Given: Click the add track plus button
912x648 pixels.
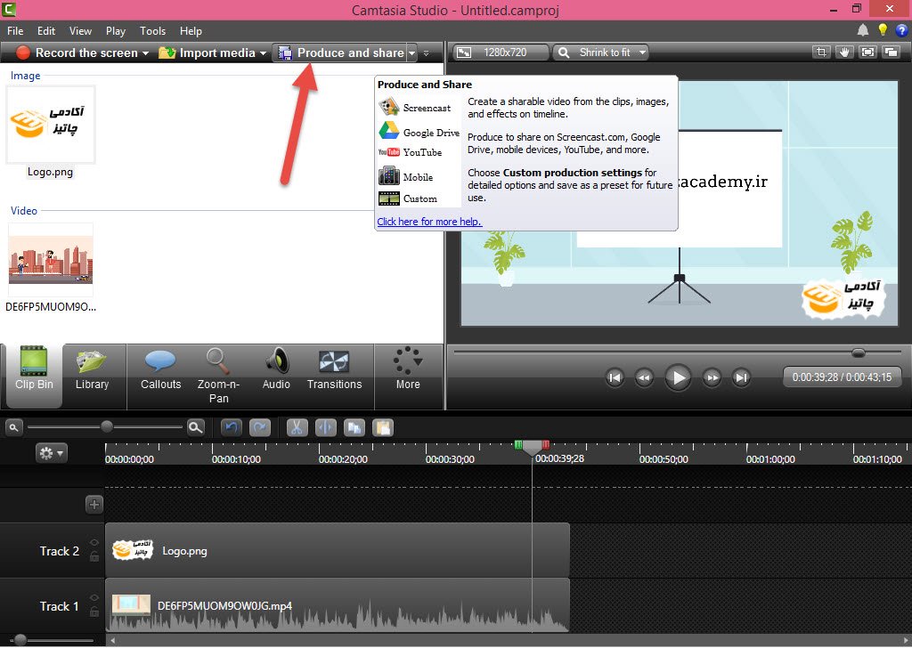Looking at the screenshot, I should [x=94, y=505].
